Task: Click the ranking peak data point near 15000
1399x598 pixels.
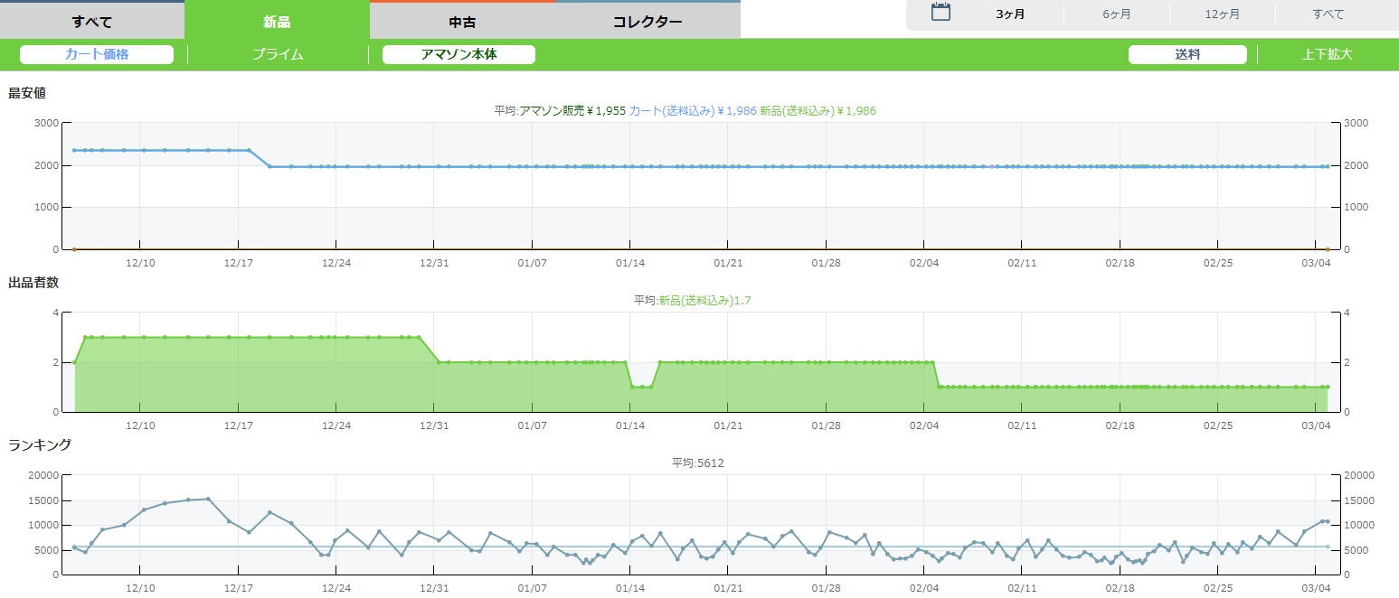Action: coord(208,499)
